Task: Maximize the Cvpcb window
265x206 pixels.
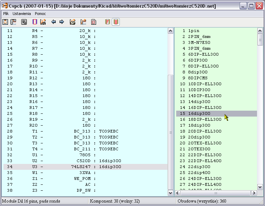Action: [251, 6]
